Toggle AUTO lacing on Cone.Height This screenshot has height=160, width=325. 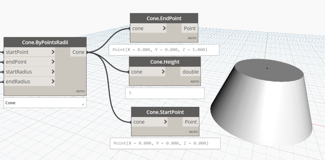[195, 81]
